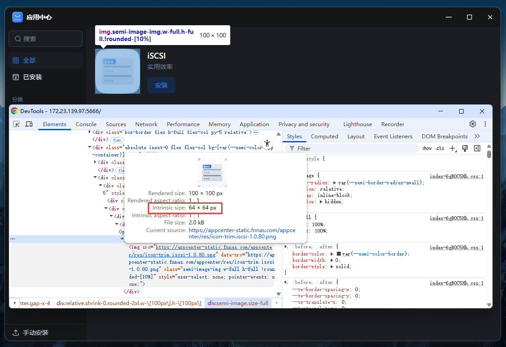Viewport: 506px width, 347px height.
Task: Expand the border-width property value
Action: click(x=332, y=260)
